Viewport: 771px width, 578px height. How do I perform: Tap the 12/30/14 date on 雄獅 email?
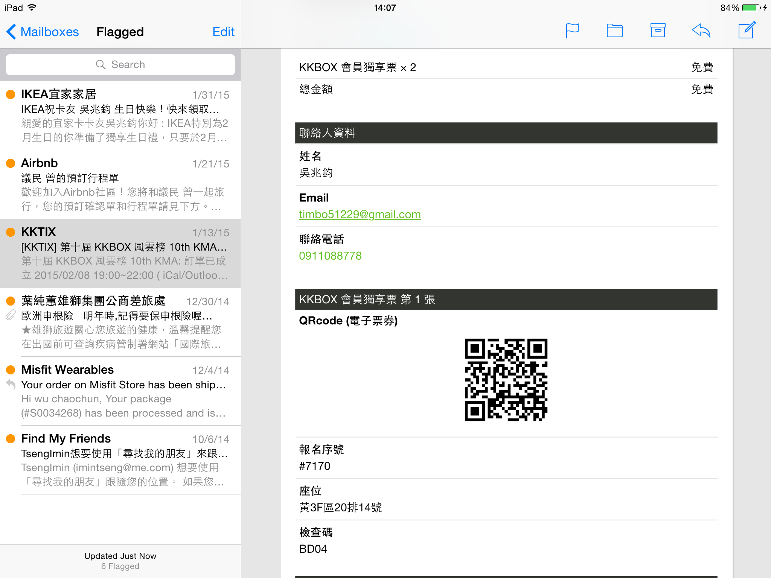click(208, 301)
